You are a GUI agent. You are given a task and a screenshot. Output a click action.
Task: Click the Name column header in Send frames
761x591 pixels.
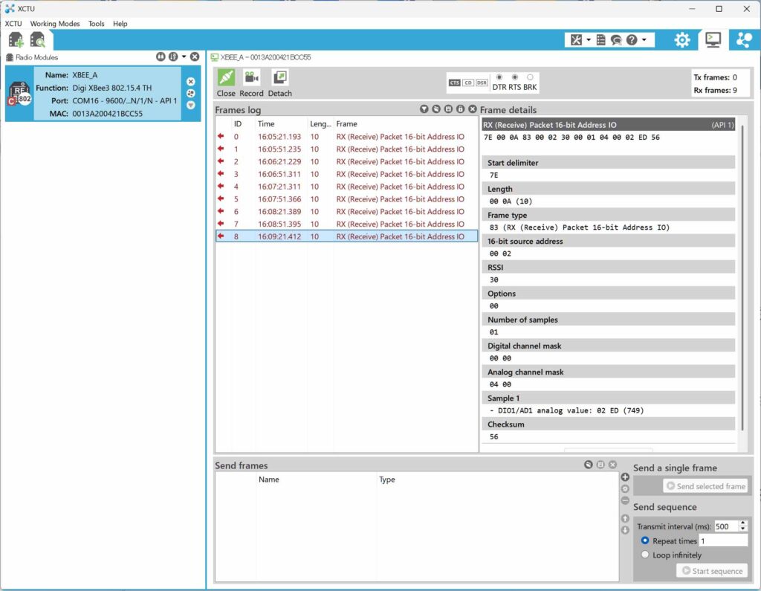268,479
